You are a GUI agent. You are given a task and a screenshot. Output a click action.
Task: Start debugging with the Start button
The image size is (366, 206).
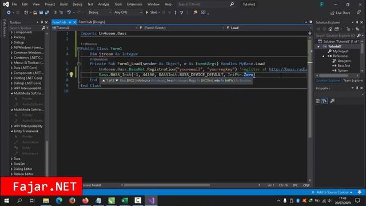tap(151, 13)
